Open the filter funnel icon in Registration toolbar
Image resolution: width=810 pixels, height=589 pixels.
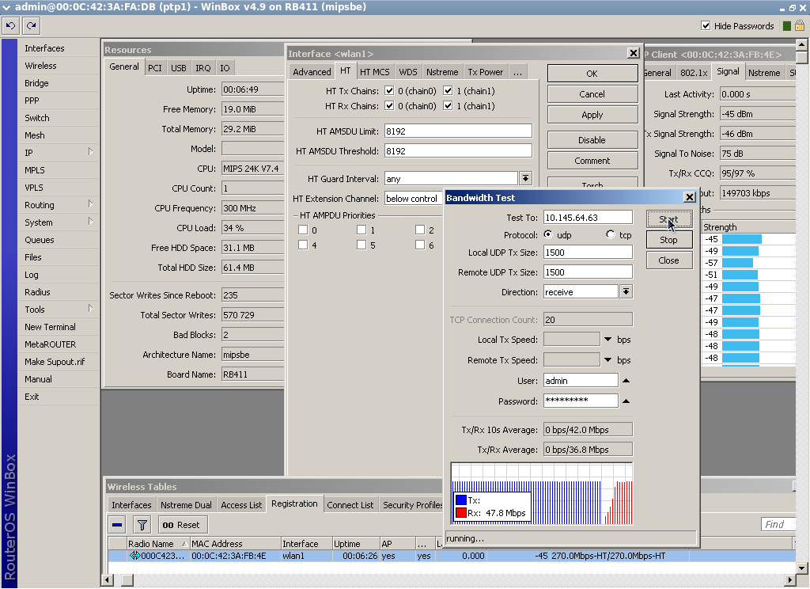pos(142,524)
